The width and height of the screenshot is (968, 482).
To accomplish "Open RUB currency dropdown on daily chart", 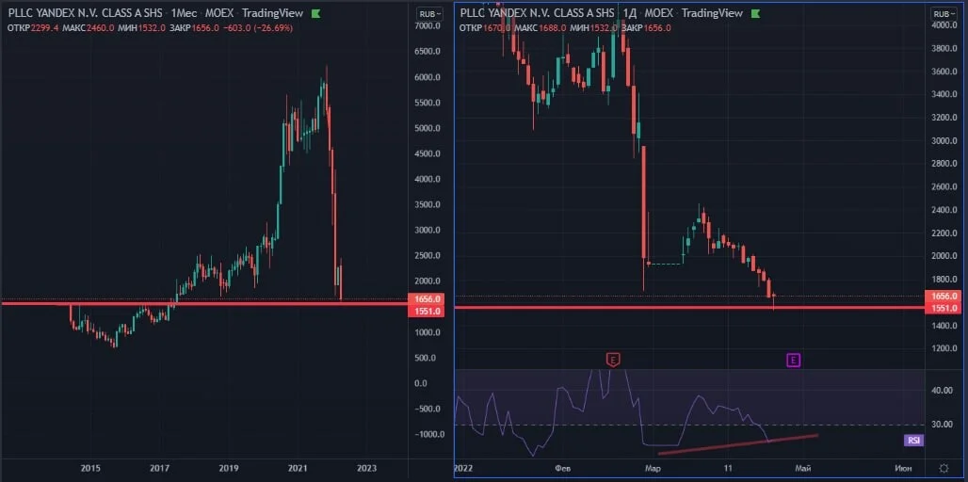I will tap(942, 13).
